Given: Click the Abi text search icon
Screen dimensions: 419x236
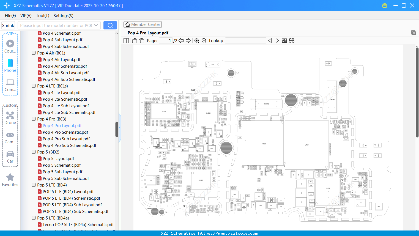Looking at the screenshot, I should pos(284,40).
